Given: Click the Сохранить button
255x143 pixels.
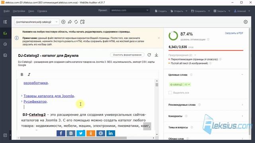Looking at the screenshot, I should 198,11.
